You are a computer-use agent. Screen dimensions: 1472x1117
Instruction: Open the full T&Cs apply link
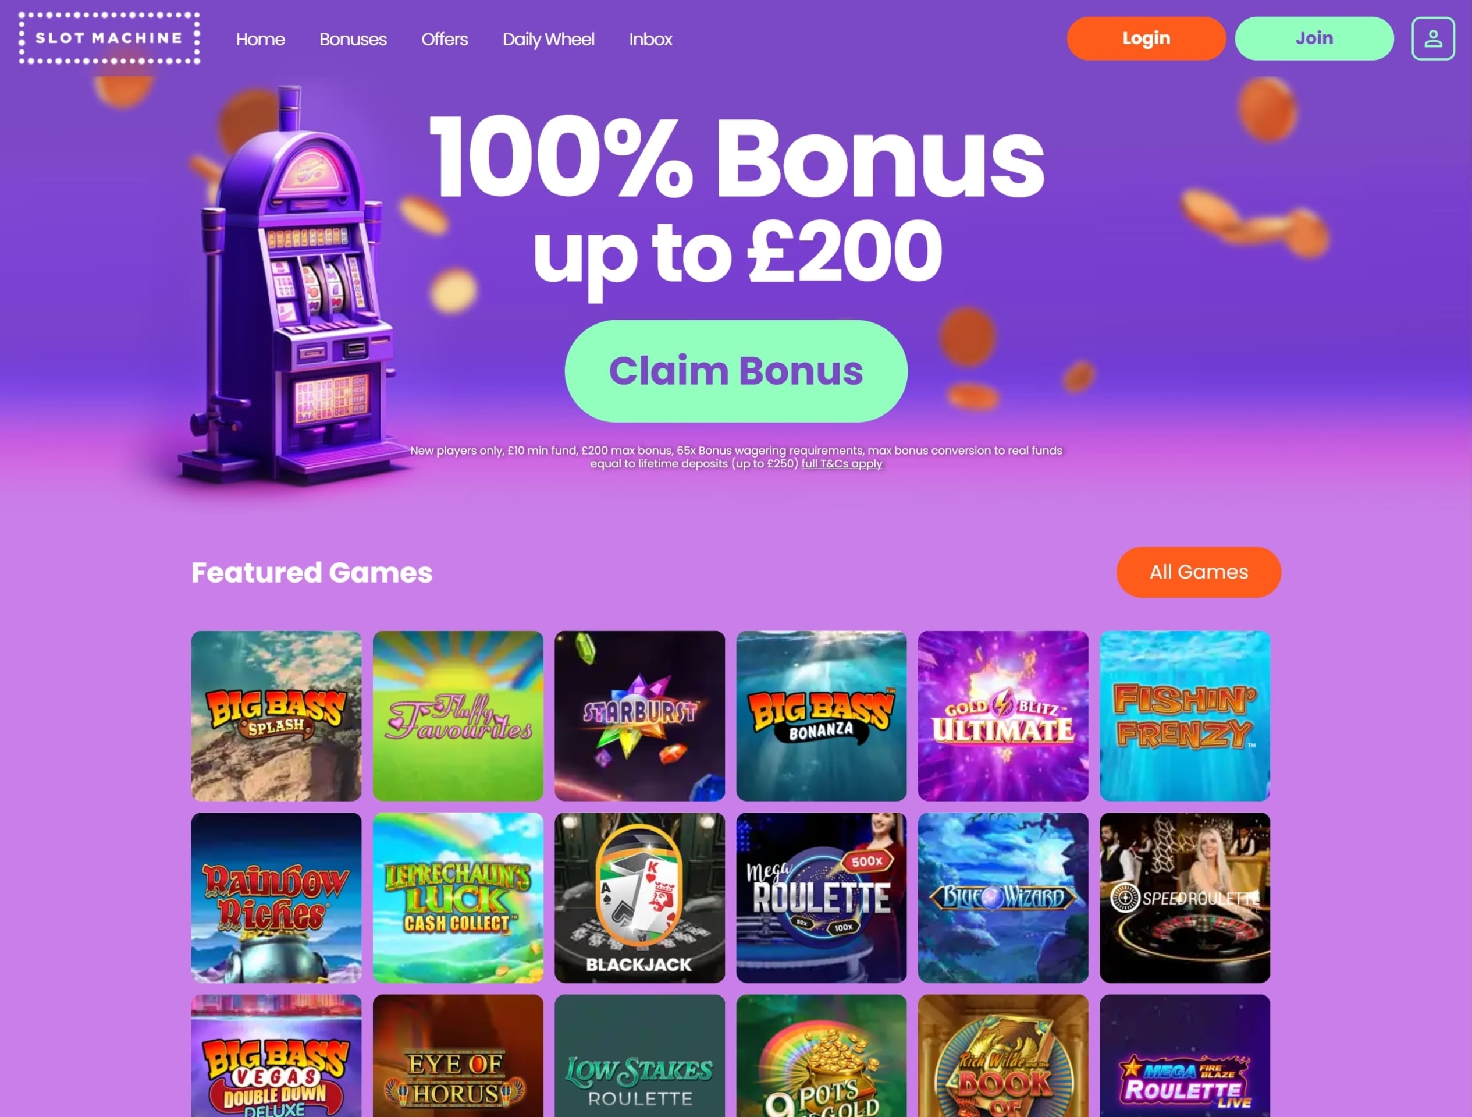841,463
